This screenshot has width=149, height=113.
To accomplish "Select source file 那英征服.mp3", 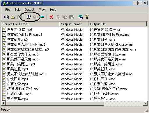I will [17, 69].
